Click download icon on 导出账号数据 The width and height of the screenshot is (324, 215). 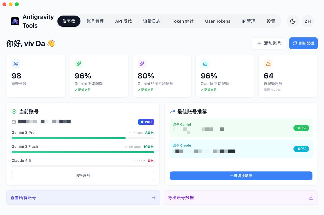[311, 197]
